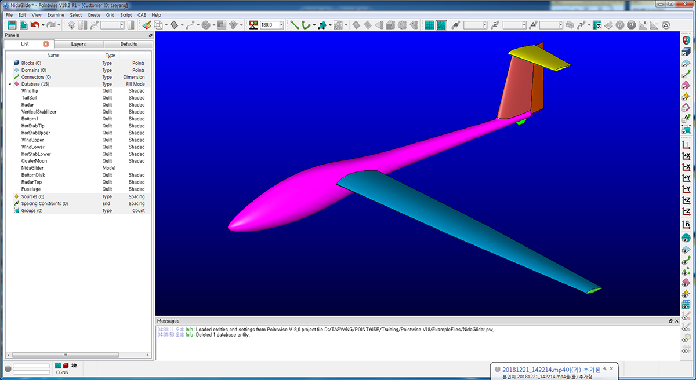Click the cube/shield icon atop right toolbar

tap(686, 39)
